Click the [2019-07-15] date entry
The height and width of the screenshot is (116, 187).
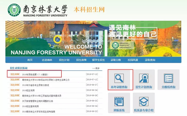tap(92, 74)
